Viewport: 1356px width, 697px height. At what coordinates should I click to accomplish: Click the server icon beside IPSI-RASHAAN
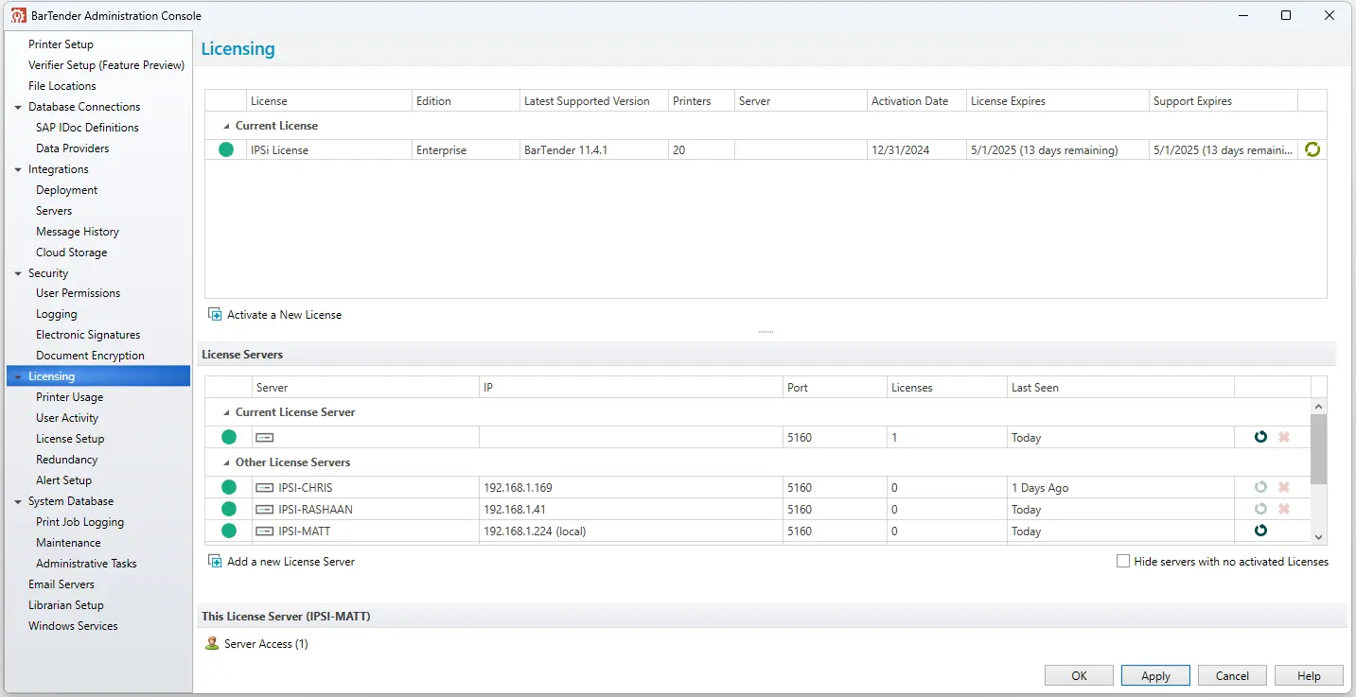click(x=265, y=510)
